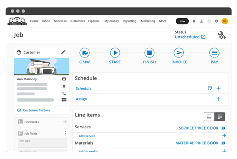Click the Job type field
This screenshot has width=237, height=159.
[x=41, y=141]
